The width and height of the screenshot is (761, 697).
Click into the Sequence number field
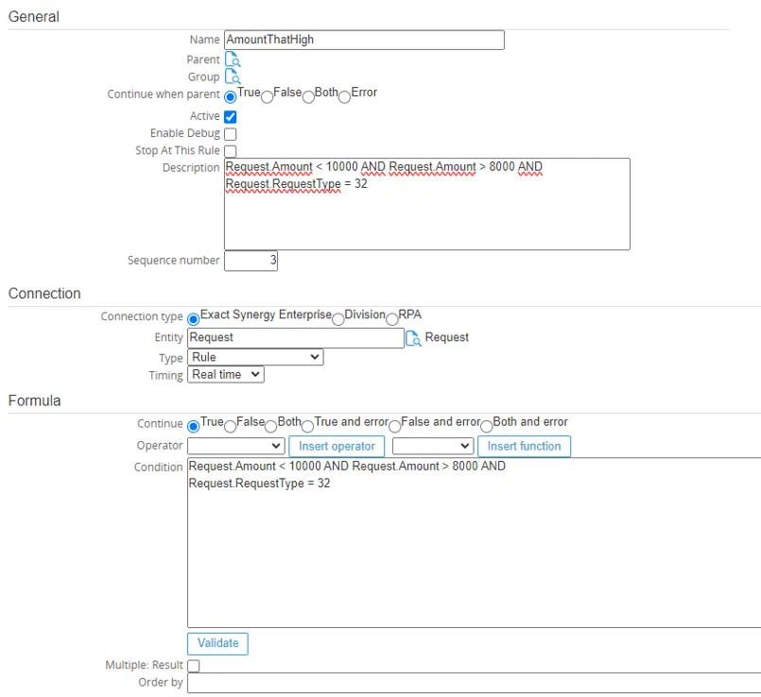(x=251, y=261)
